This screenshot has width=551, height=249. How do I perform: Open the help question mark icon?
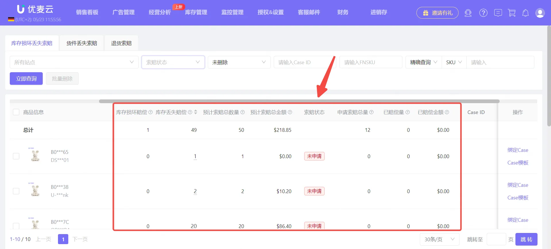coord(483,13)
